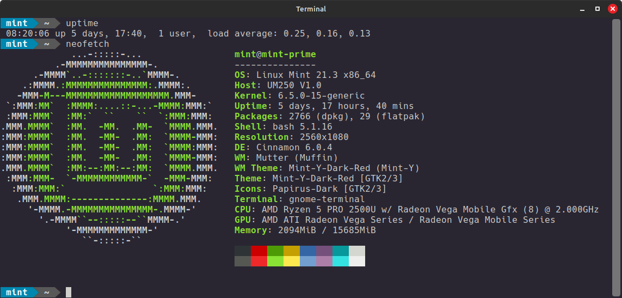Click the 'mint' prompt segment before uptime
This screenshot has height=298, width=622.
[17, 23]
